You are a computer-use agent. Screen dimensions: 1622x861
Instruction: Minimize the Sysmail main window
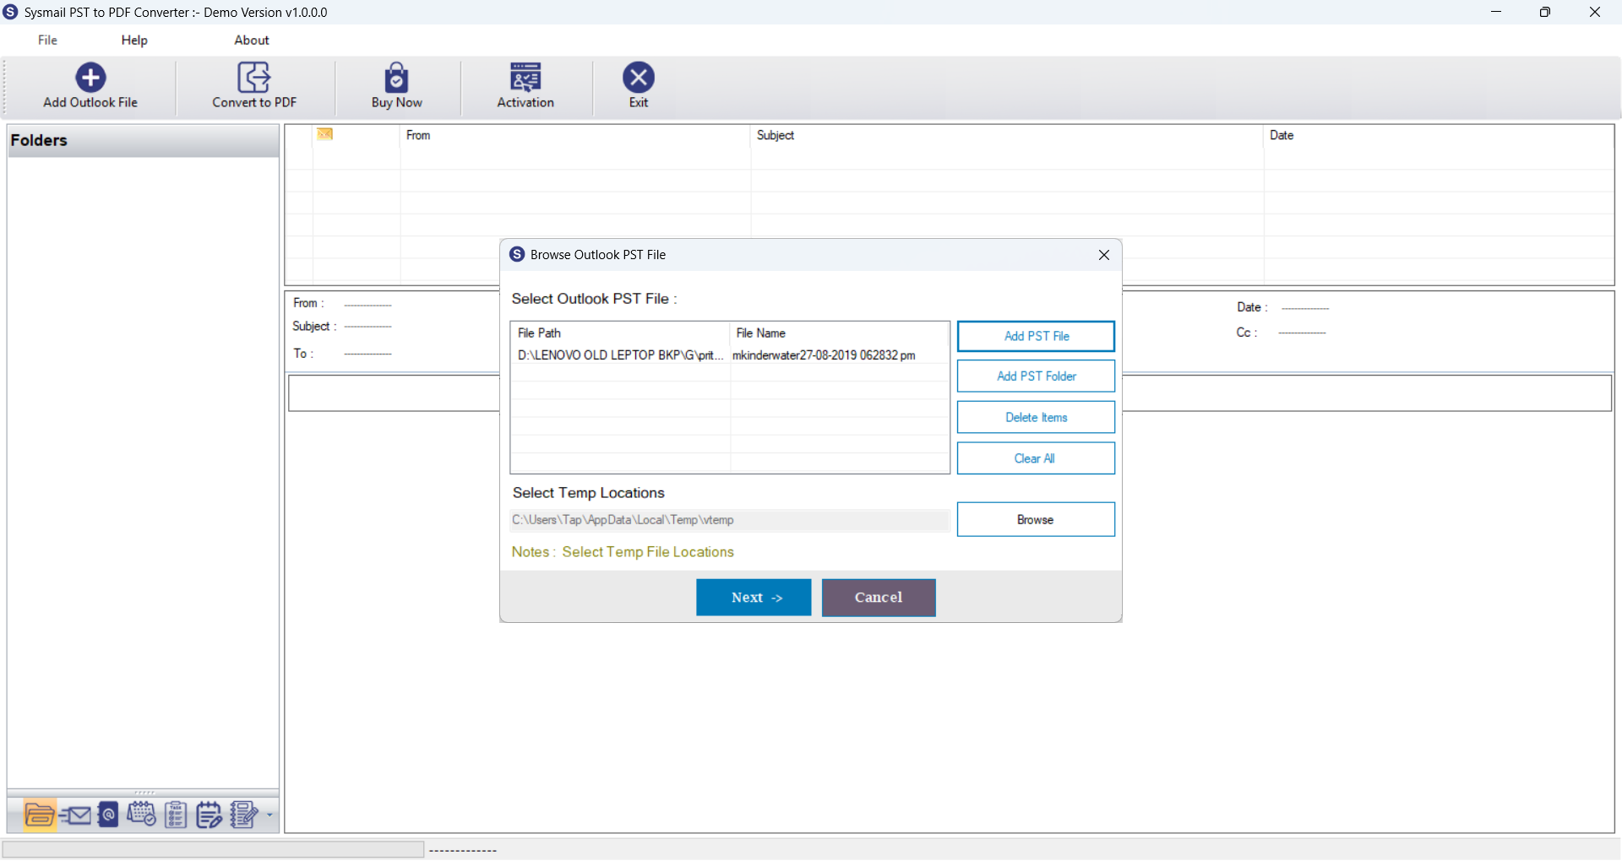coord(1496,12)
